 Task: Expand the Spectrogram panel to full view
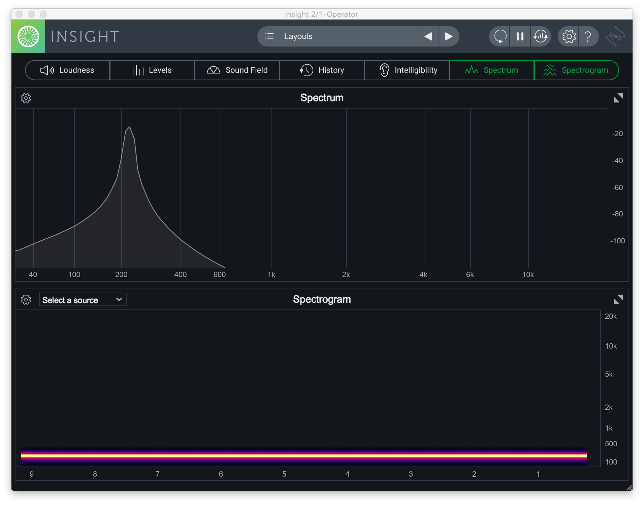click(618, 299)
